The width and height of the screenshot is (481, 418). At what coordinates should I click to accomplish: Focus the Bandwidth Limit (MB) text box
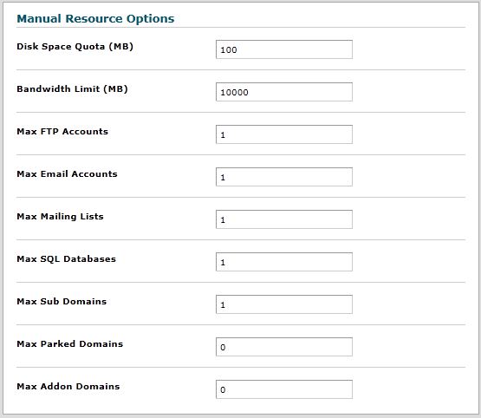tap(284, 92)
